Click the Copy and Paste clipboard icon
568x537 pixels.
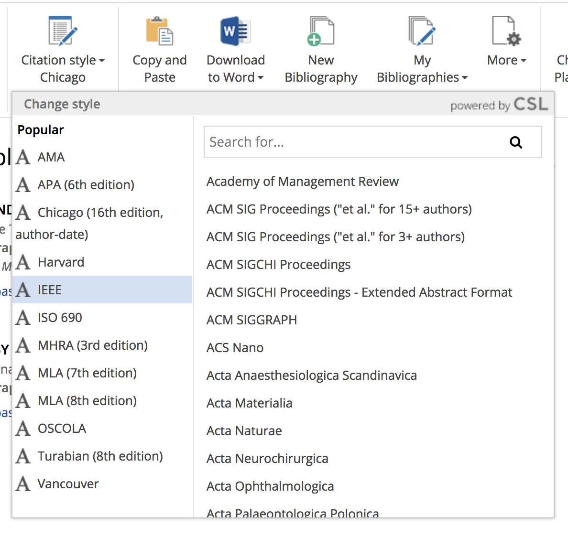pos(159,31)
